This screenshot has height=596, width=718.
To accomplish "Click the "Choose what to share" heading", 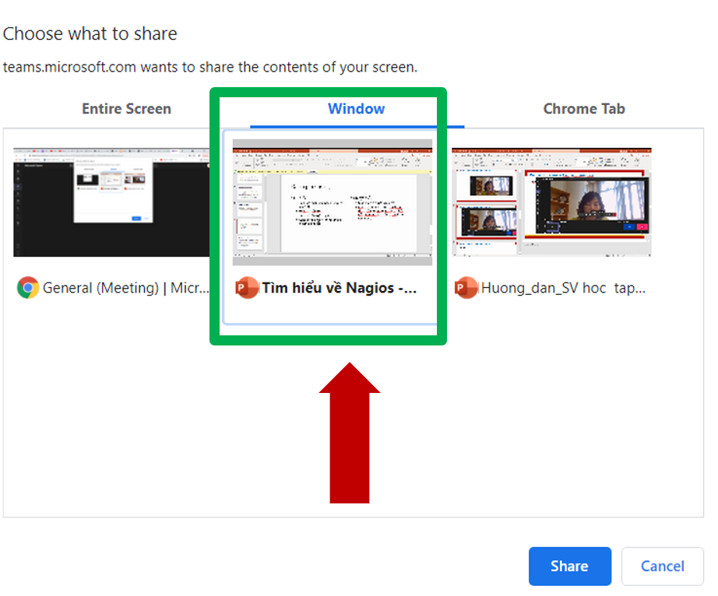I will point(90,34).
